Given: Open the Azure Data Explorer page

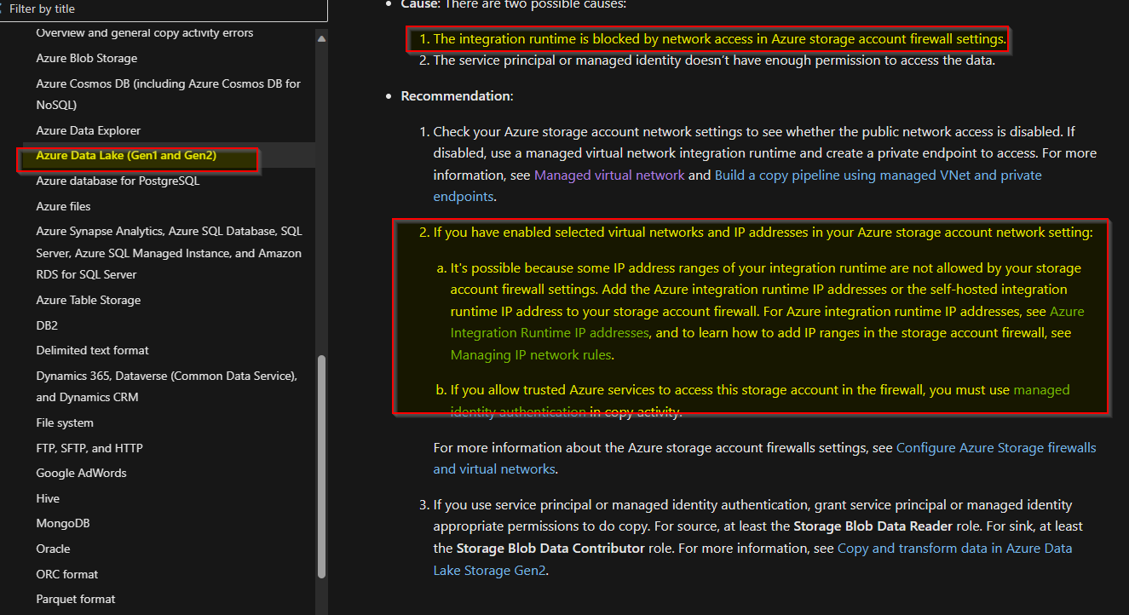Looking at the screenshot, I should 89,131.
